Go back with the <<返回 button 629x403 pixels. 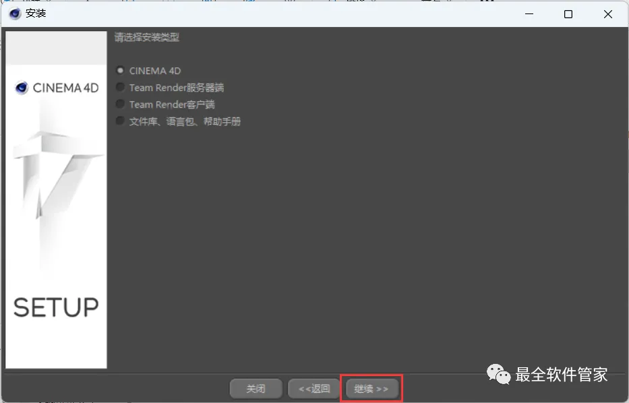(314, 389)
